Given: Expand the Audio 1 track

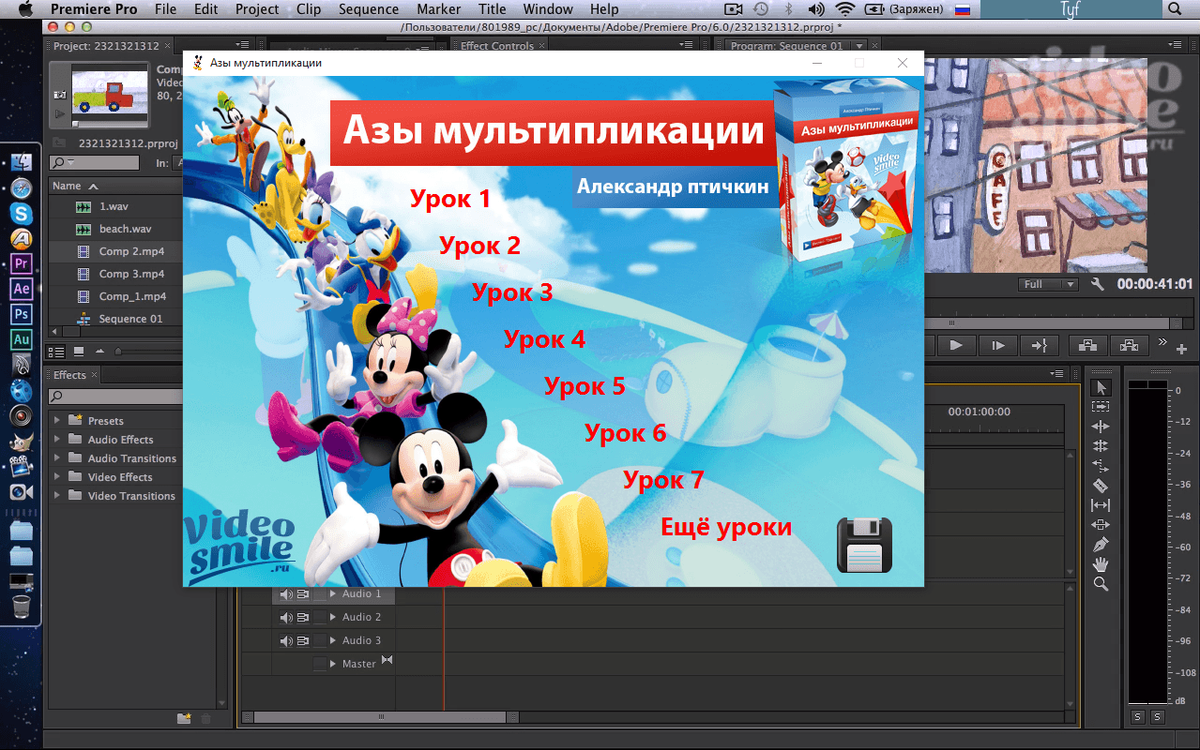Looking at the screenshot, I should [x=333, y=594].
